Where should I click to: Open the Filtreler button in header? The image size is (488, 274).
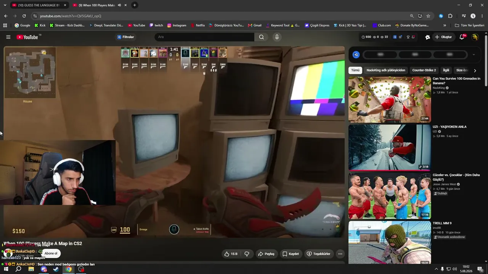(125, 37)
